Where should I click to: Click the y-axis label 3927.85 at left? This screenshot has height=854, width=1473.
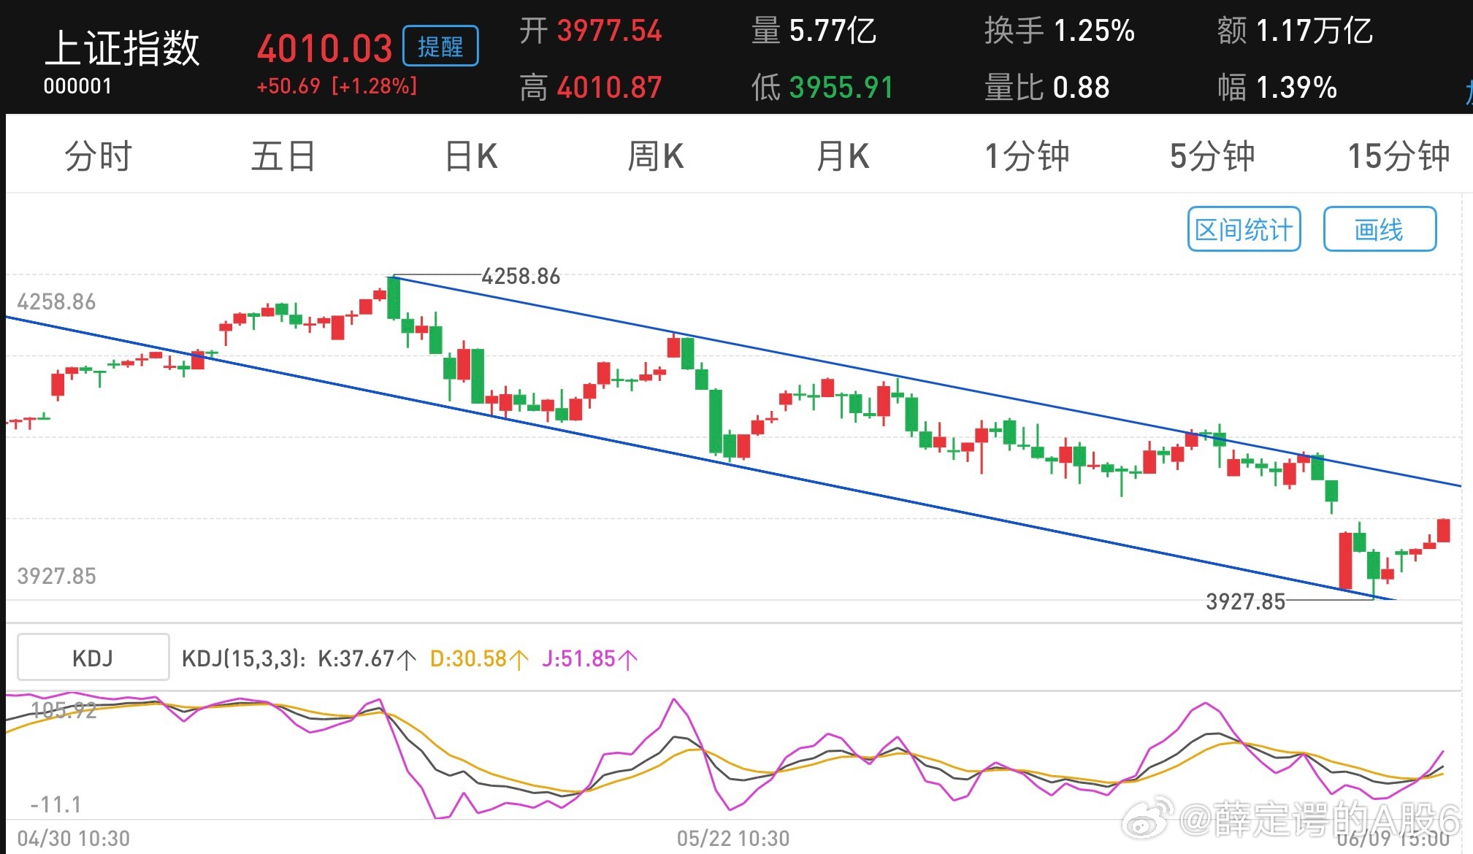point(56,576)
